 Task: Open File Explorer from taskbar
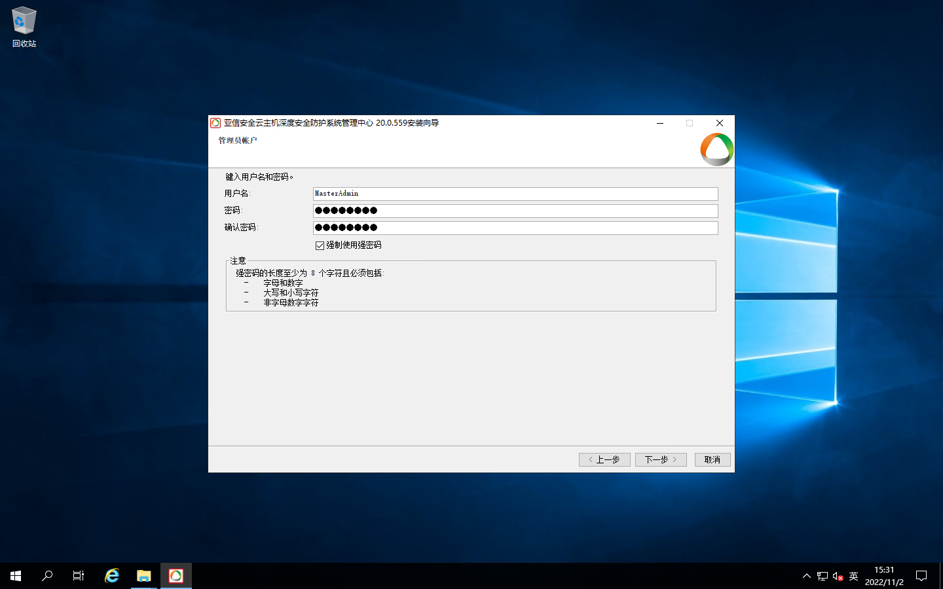tap(144, 576)
